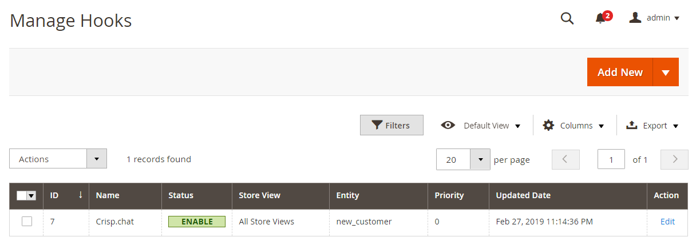Click the Columns gear icon
700x249 pixels.
click(548, 125)
